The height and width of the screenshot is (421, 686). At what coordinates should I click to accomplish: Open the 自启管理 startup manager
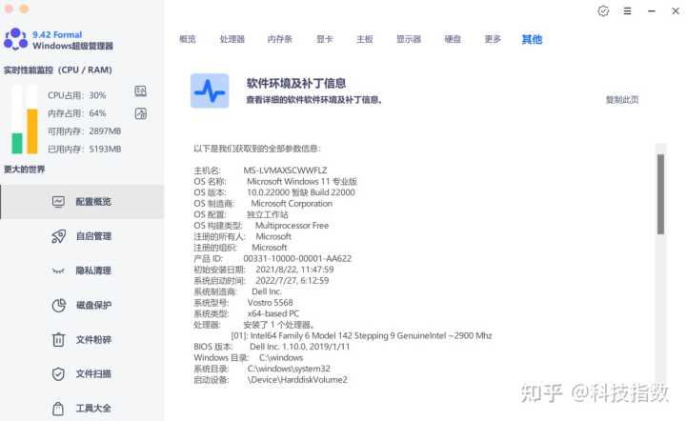(82, 236)
